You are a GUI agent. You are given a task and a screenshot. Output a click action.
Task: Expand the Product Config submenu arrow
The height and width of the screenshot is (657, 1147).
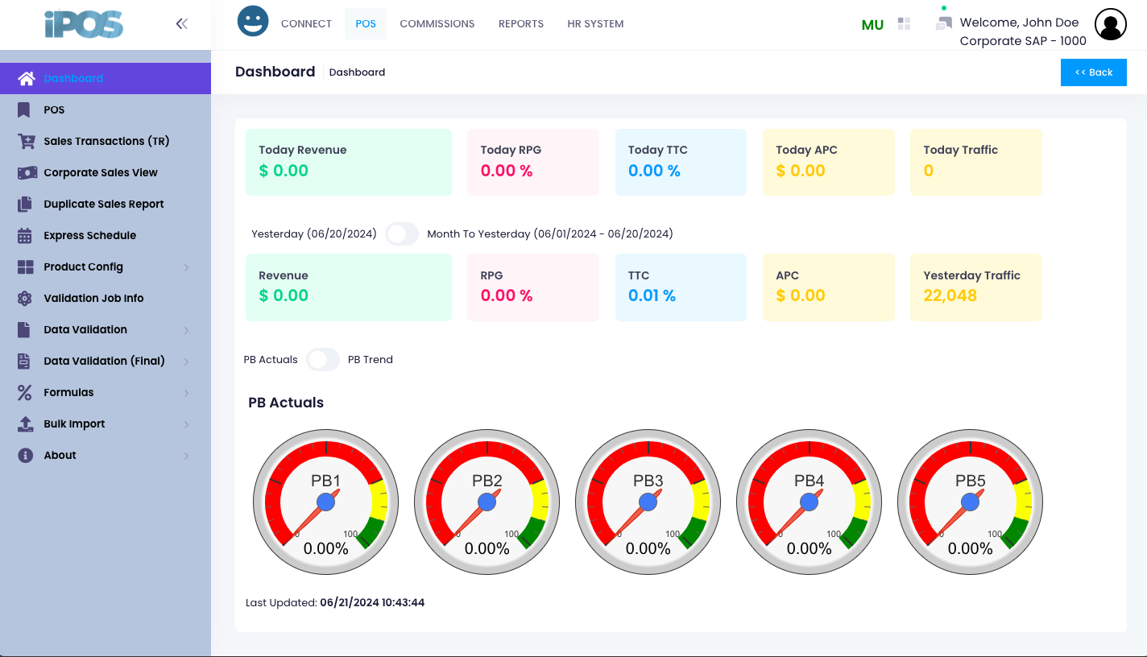(186, 267)
